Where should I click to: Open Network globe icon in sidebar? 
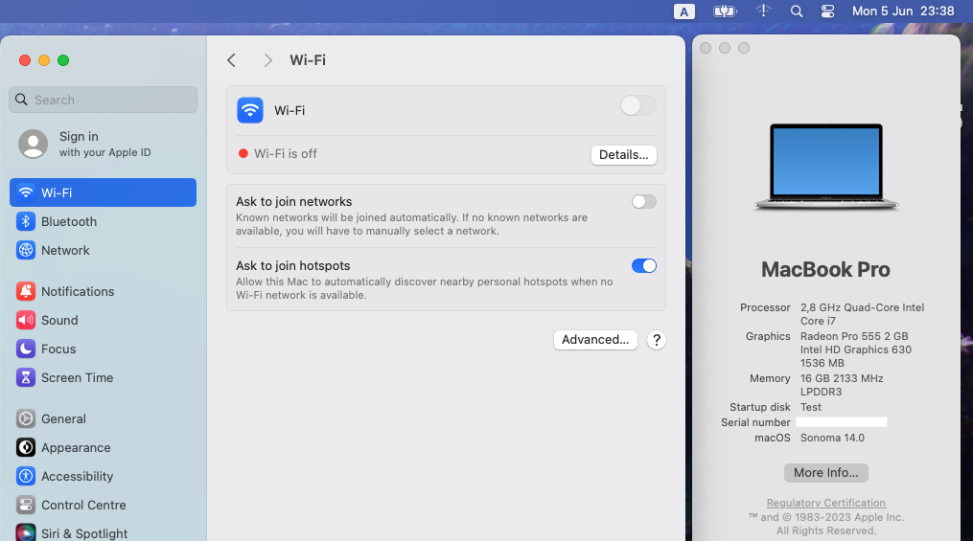point(26,250)
